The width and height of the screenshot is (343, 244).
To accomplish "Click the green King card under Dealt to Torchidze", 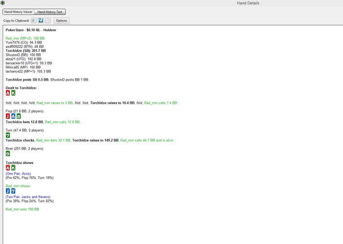I will [13, 93].
